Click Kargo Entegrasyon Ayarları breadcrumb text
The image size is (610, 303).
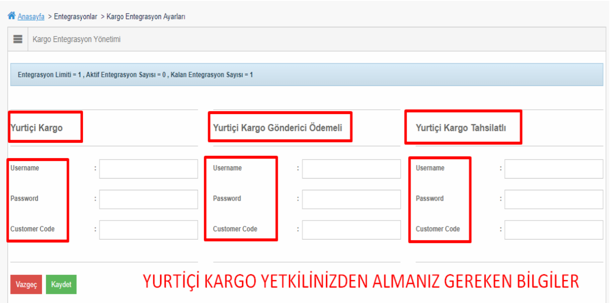(146, 17)
